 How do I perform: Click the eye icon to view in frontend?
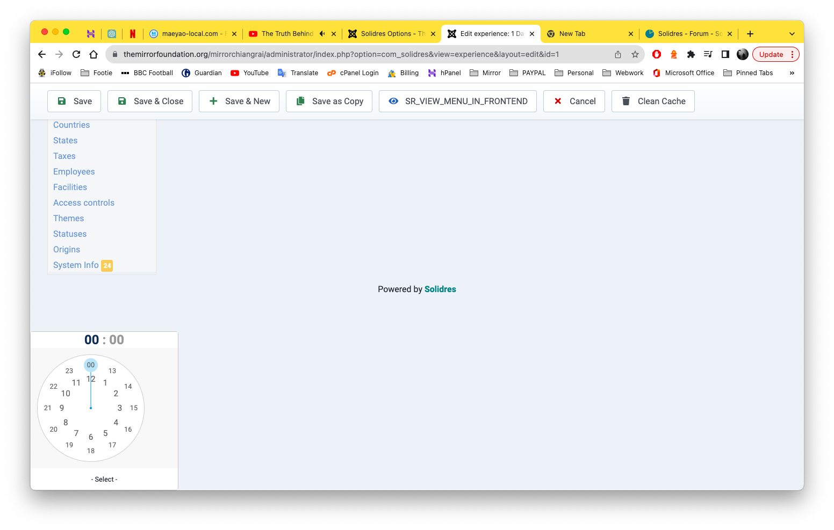coord(393,101)
